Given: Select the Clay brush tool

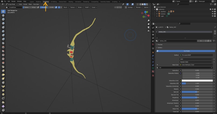Looking at the screenshot, I should [x=3, y=19].
